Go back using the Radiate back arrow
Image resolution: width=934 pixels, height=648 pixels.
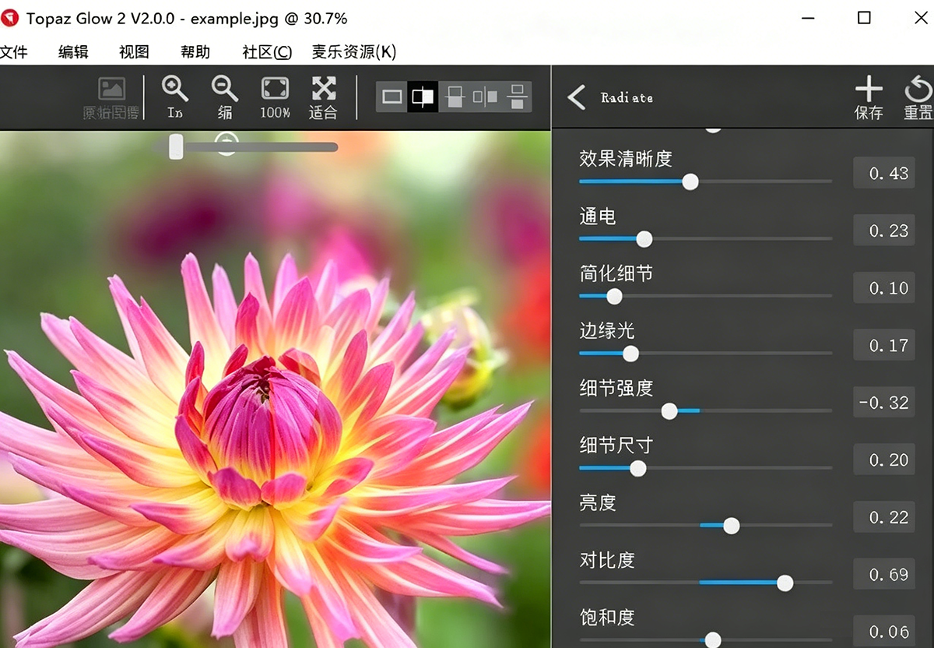pyautogui.click(x=577, y=97)
